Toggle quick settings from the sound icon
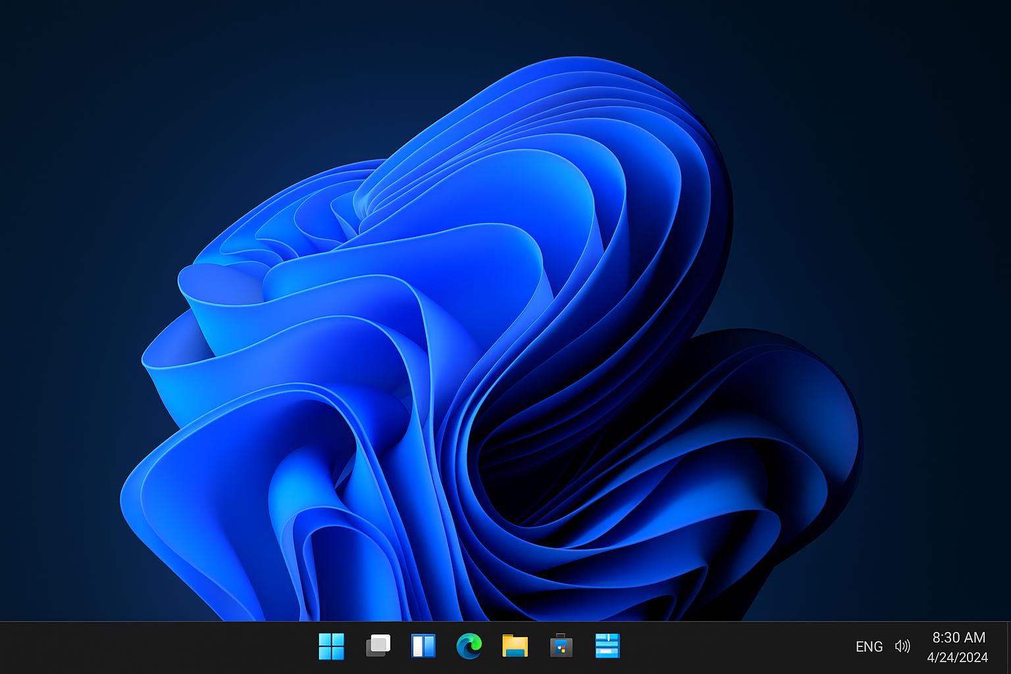 tap(902, 646)
